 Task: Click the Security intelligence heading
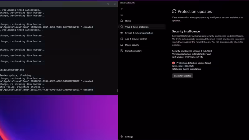click(x=186, y=31)
